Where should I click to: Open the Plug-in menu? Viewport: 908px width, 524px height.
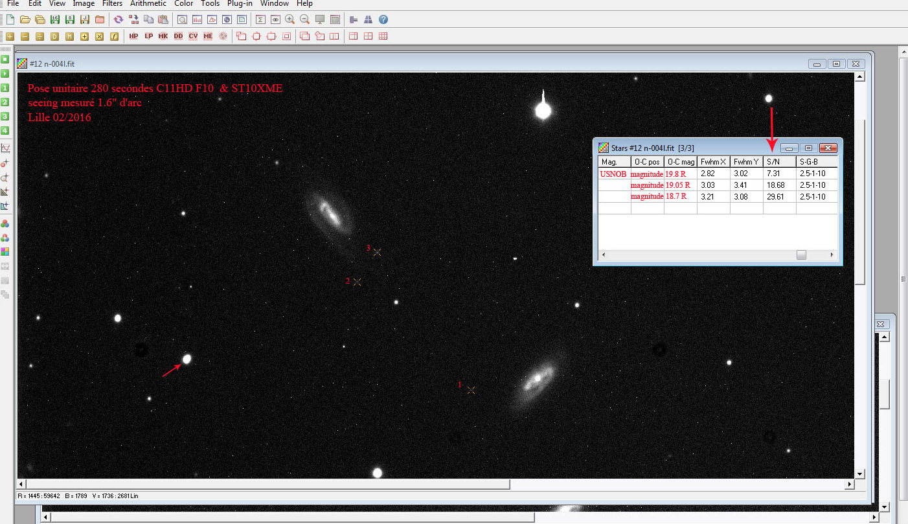tap(240, 4)
